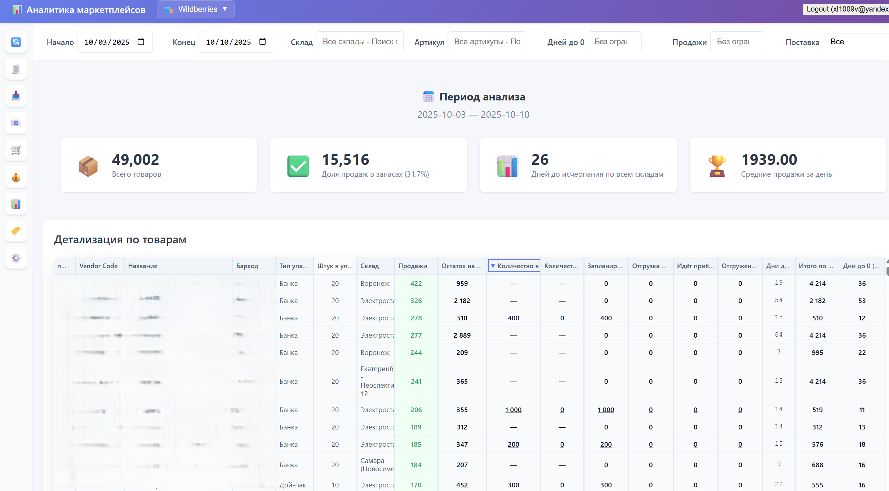Select the shopping cart icon in the sidebar
The image size is (889, 491).
tap(16, 150)
